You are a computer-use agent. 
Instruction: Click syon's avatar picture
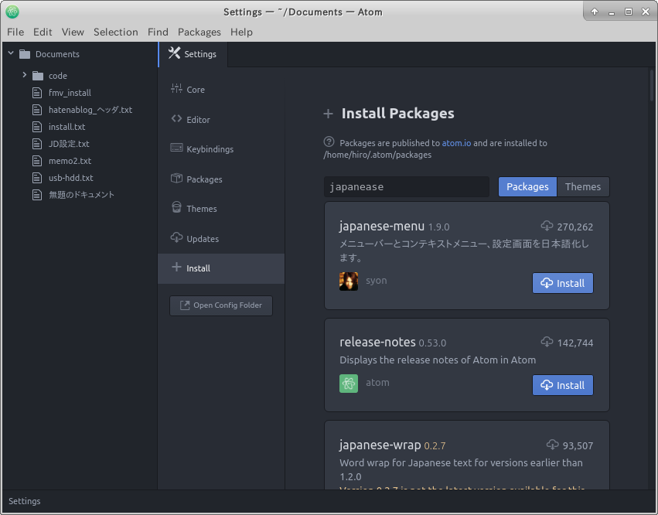(x=349, y=281)
